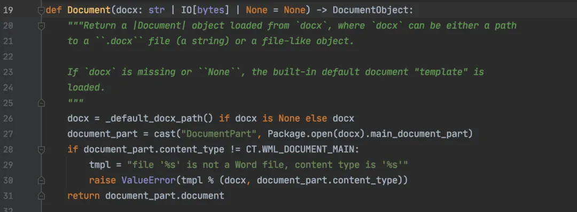Click the 'def' keyword on line 19
Screen dimensions: 577x212
(54, 10)
